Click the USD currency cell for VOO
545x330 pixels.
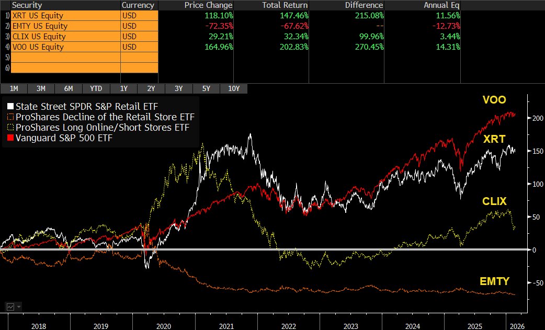tap(139, 47)
